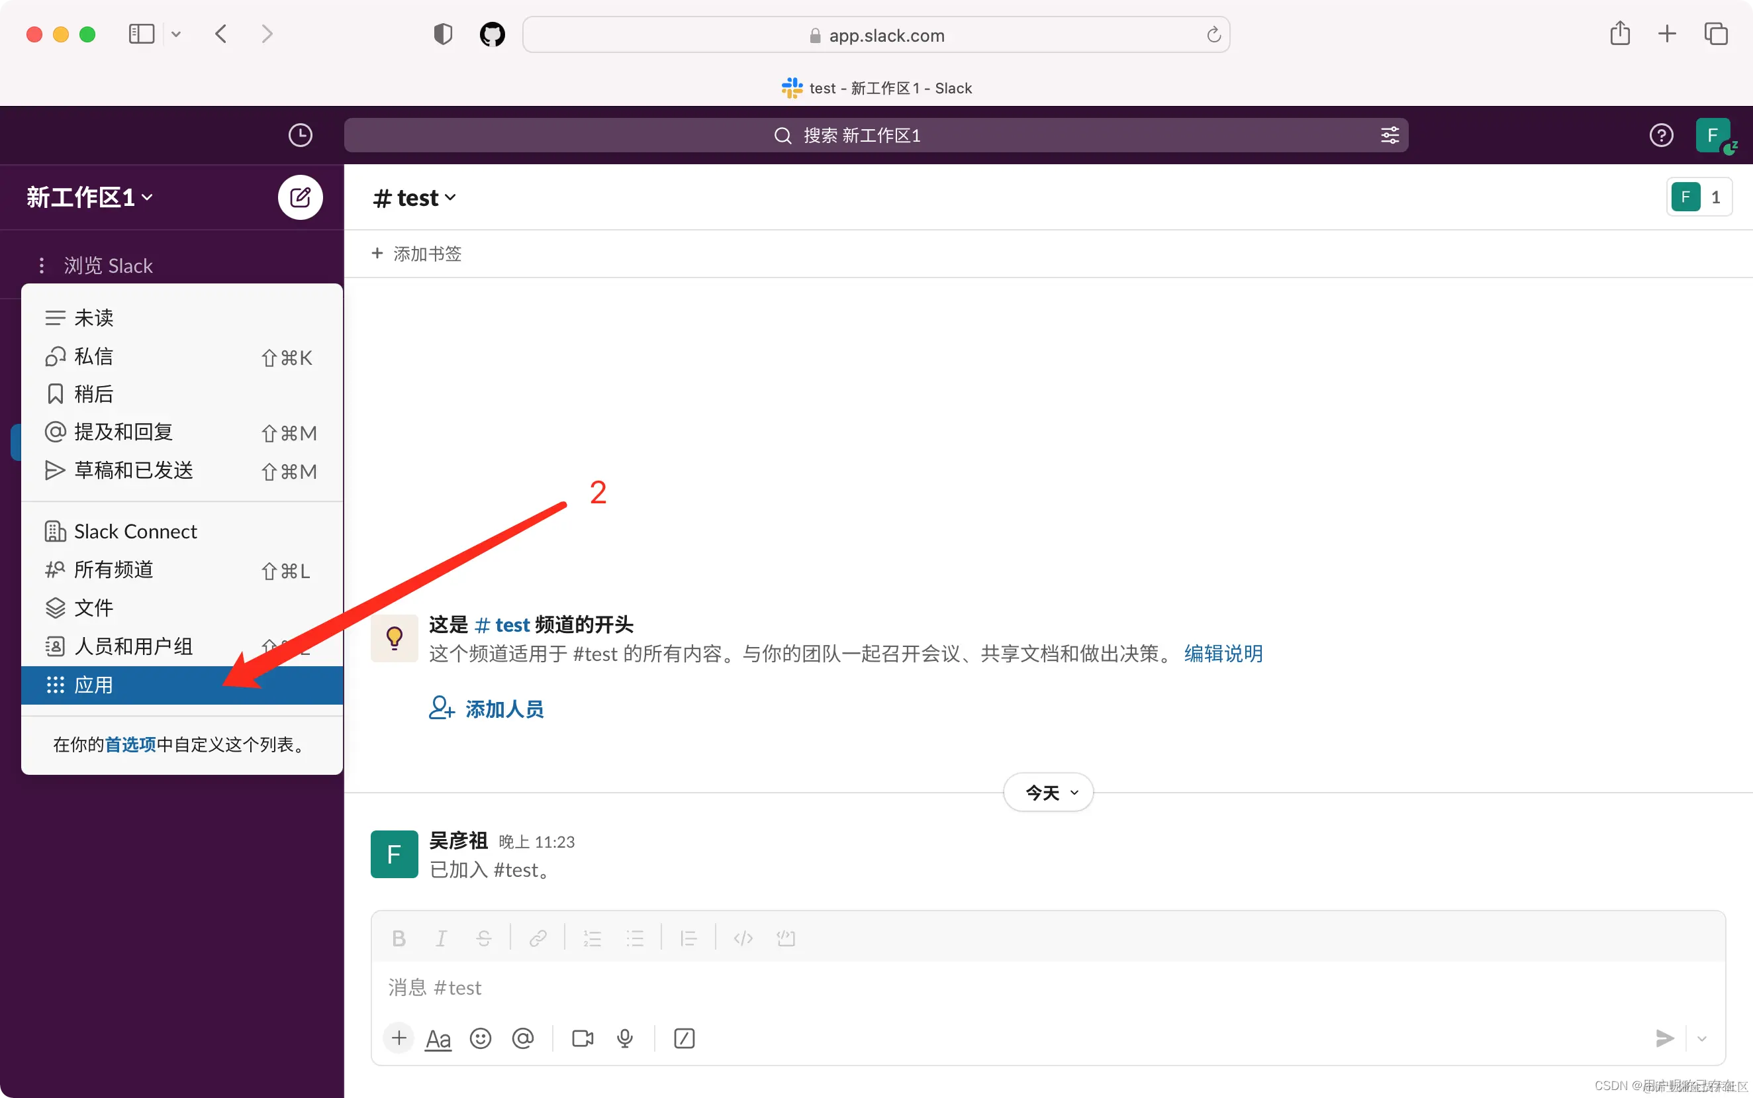The width and height of the screenshot is (1753, 1098).
Task: Click the # test channel link in intro
Action: coord(502,624)
